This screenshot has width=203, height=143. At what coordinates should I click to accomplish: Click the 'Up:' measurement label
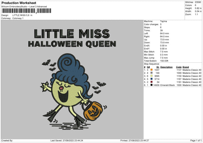pos(145,39)
